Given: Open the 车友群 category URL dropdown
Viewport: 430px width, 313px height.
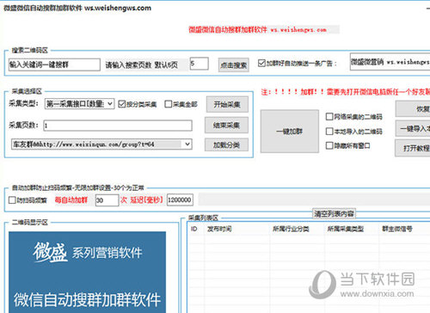Looking at the screenshot, I should coord(101,144).
